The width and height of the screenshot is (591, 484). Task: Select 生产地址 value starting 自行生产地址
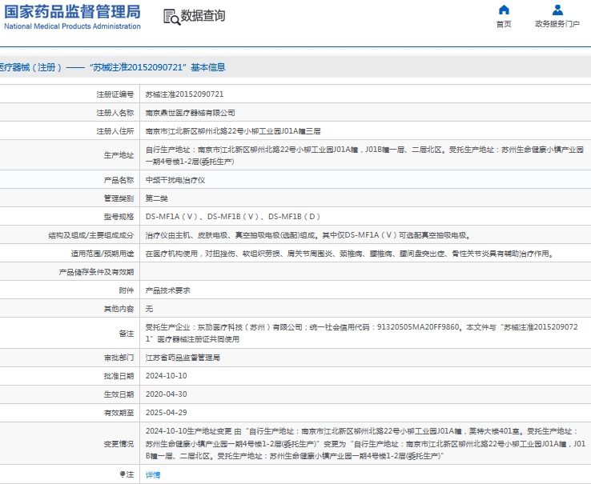pos(365,155)
